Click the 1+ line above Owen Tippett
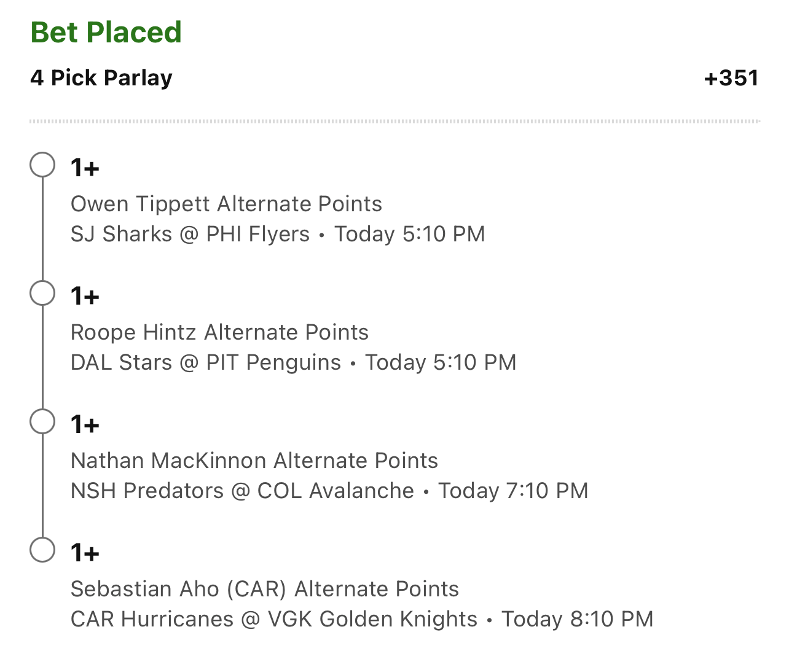 (x=85, y=168)
